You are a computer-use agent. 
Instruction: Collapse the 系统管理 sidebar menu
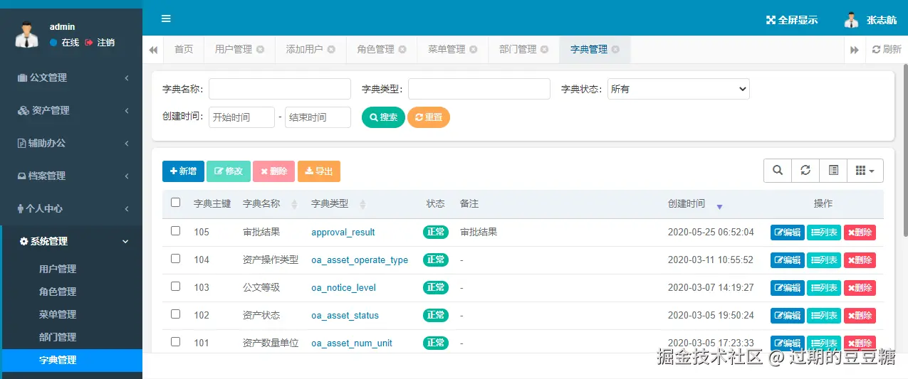coord(71,241)
